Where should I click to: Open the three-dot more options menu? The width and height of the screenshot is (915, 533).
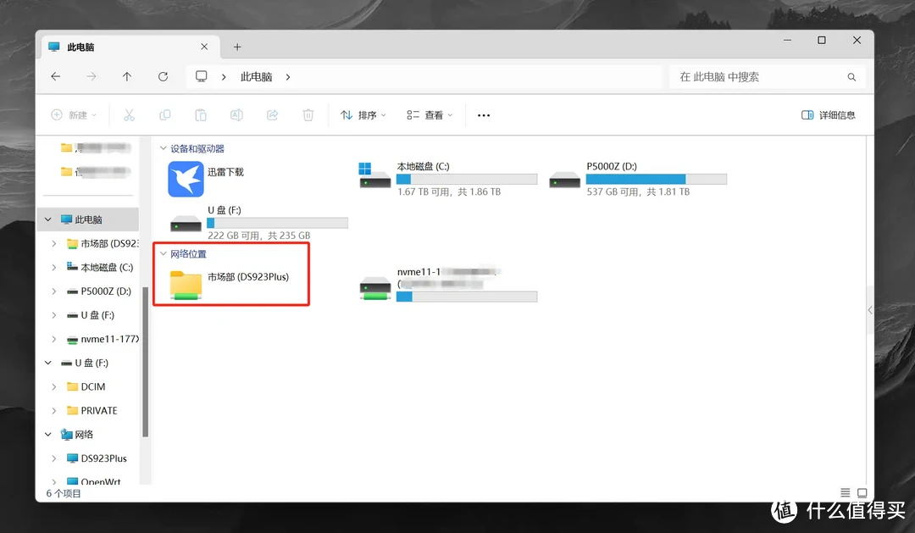(x=484, y=115)
